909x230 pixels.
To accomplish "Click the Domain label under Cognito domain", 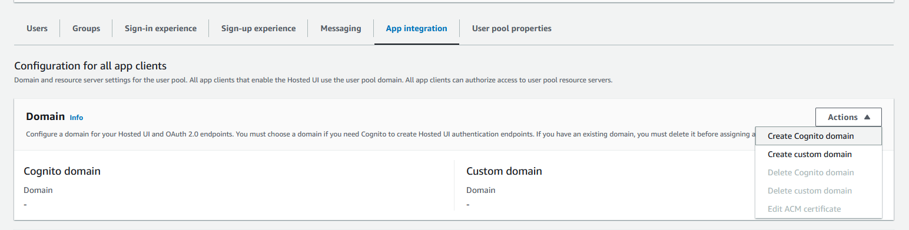I will coord(38,190).
